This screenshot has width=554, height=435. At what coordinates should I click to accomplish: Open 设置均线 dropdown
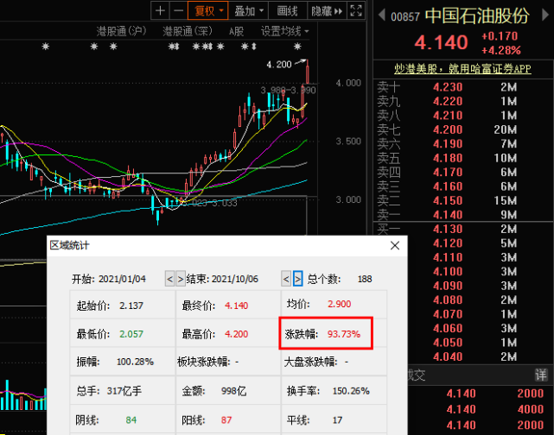[284, 31]
